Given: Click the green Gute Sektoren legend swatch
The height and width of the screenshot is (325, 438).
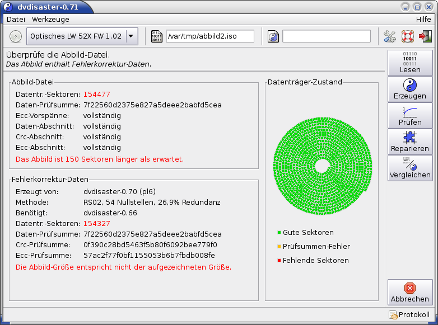Looking at the screenshot, I should 279,232.
